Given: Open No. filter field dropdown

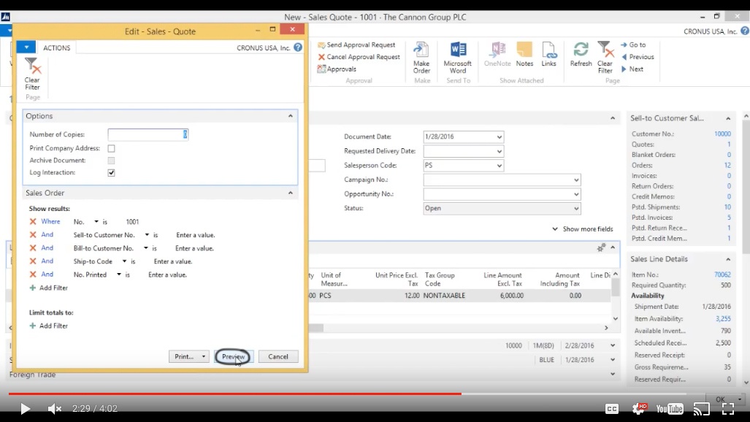Looking at the screenshot, I should click(x=96, y=221).
